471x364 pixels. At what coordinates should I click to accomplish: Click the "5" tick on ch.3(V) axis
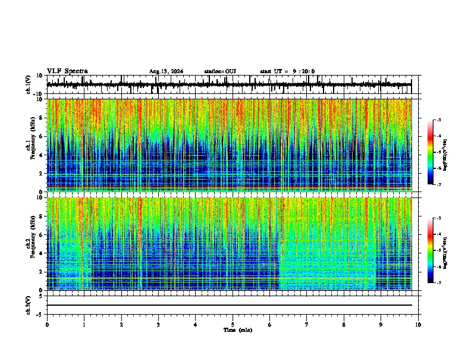coord(41,296)
